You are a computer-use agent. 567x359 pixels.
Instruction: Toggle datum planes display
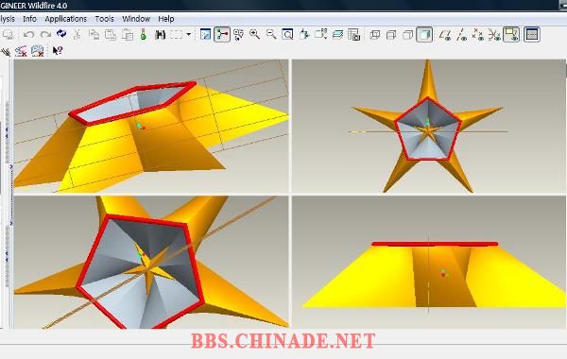(445, 35)
